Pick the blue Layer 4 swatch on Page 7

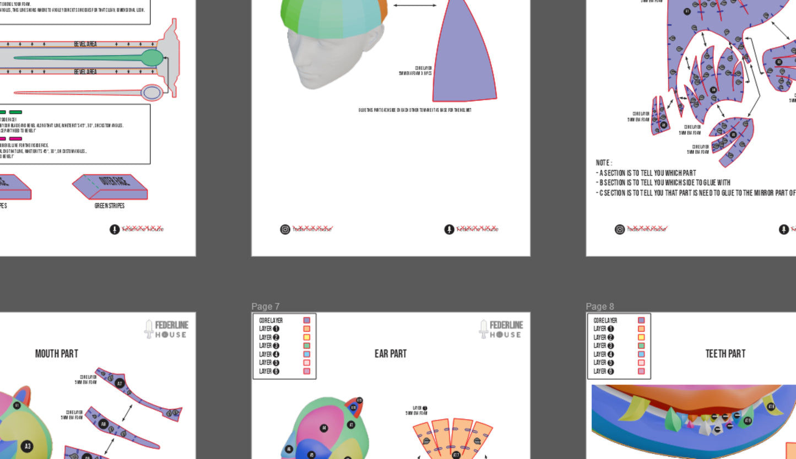pyautogui.click(x=307, y=354)
